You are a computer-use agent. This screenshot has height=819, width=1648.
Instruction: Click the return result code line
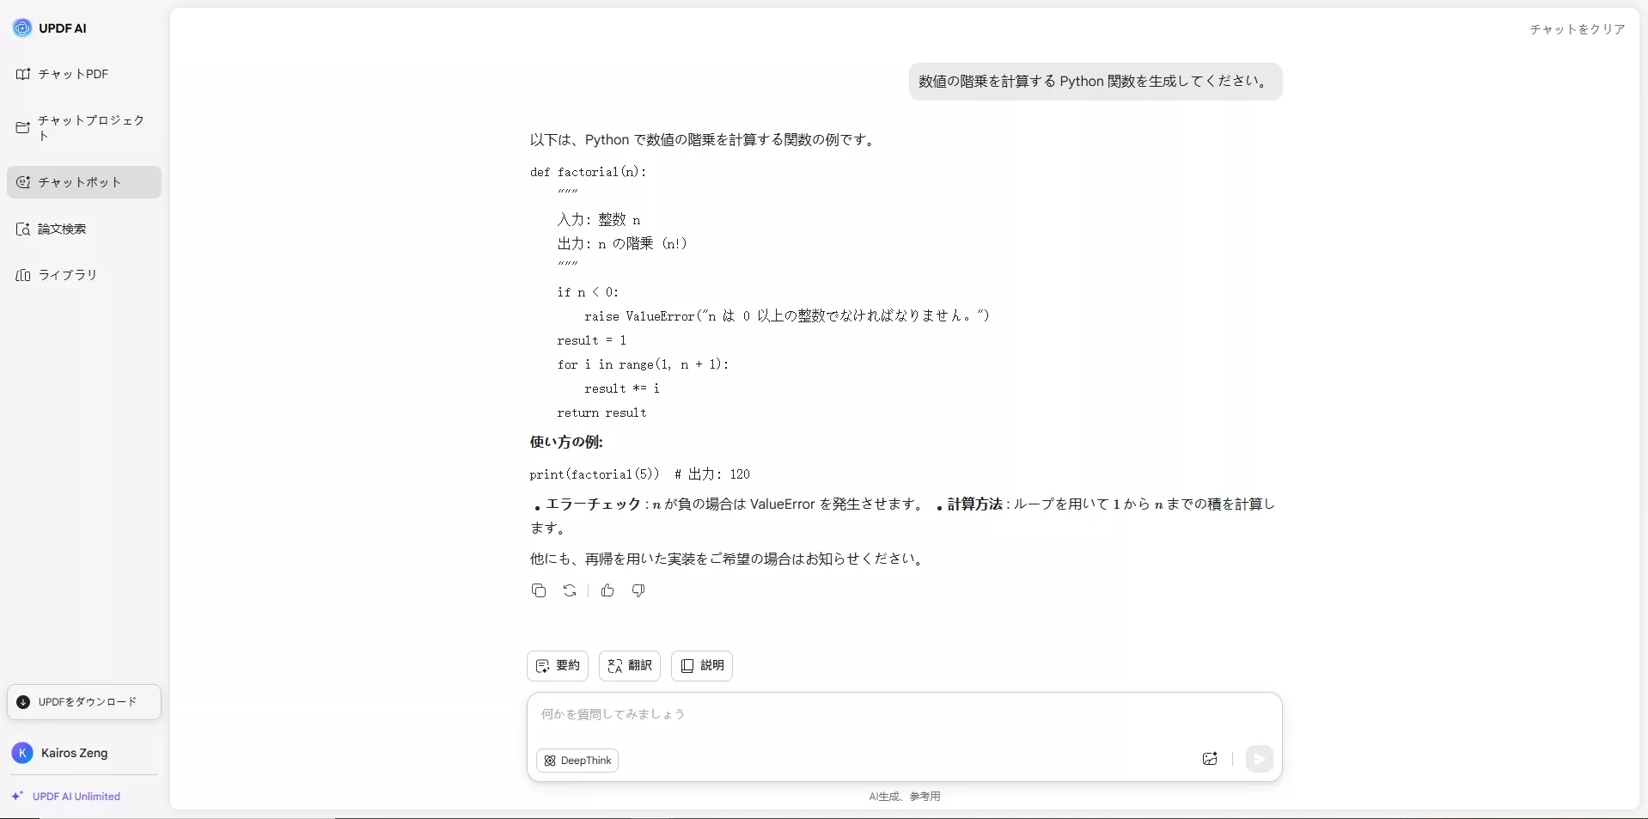[601, 413]
